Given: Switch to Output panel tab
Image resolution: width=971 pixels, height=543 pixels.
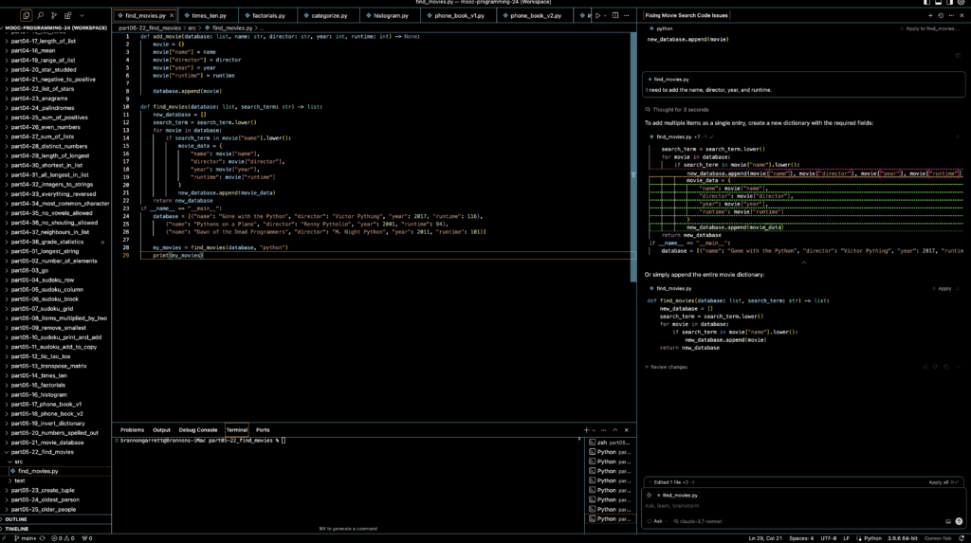Looking at the screenshot, I should tap(161, 429).
